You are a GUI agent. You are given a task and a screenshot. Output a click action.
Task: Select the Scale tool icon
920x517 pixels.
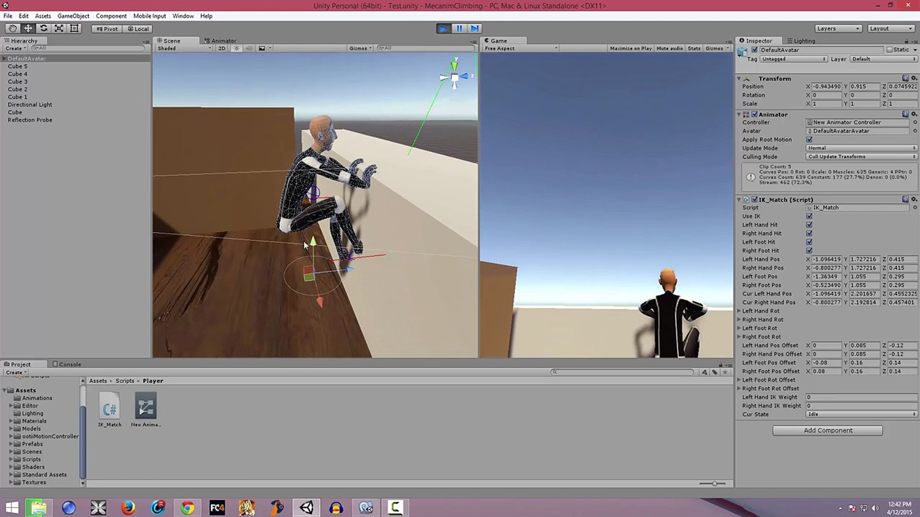pyautogui.click(x=59, y=29)
